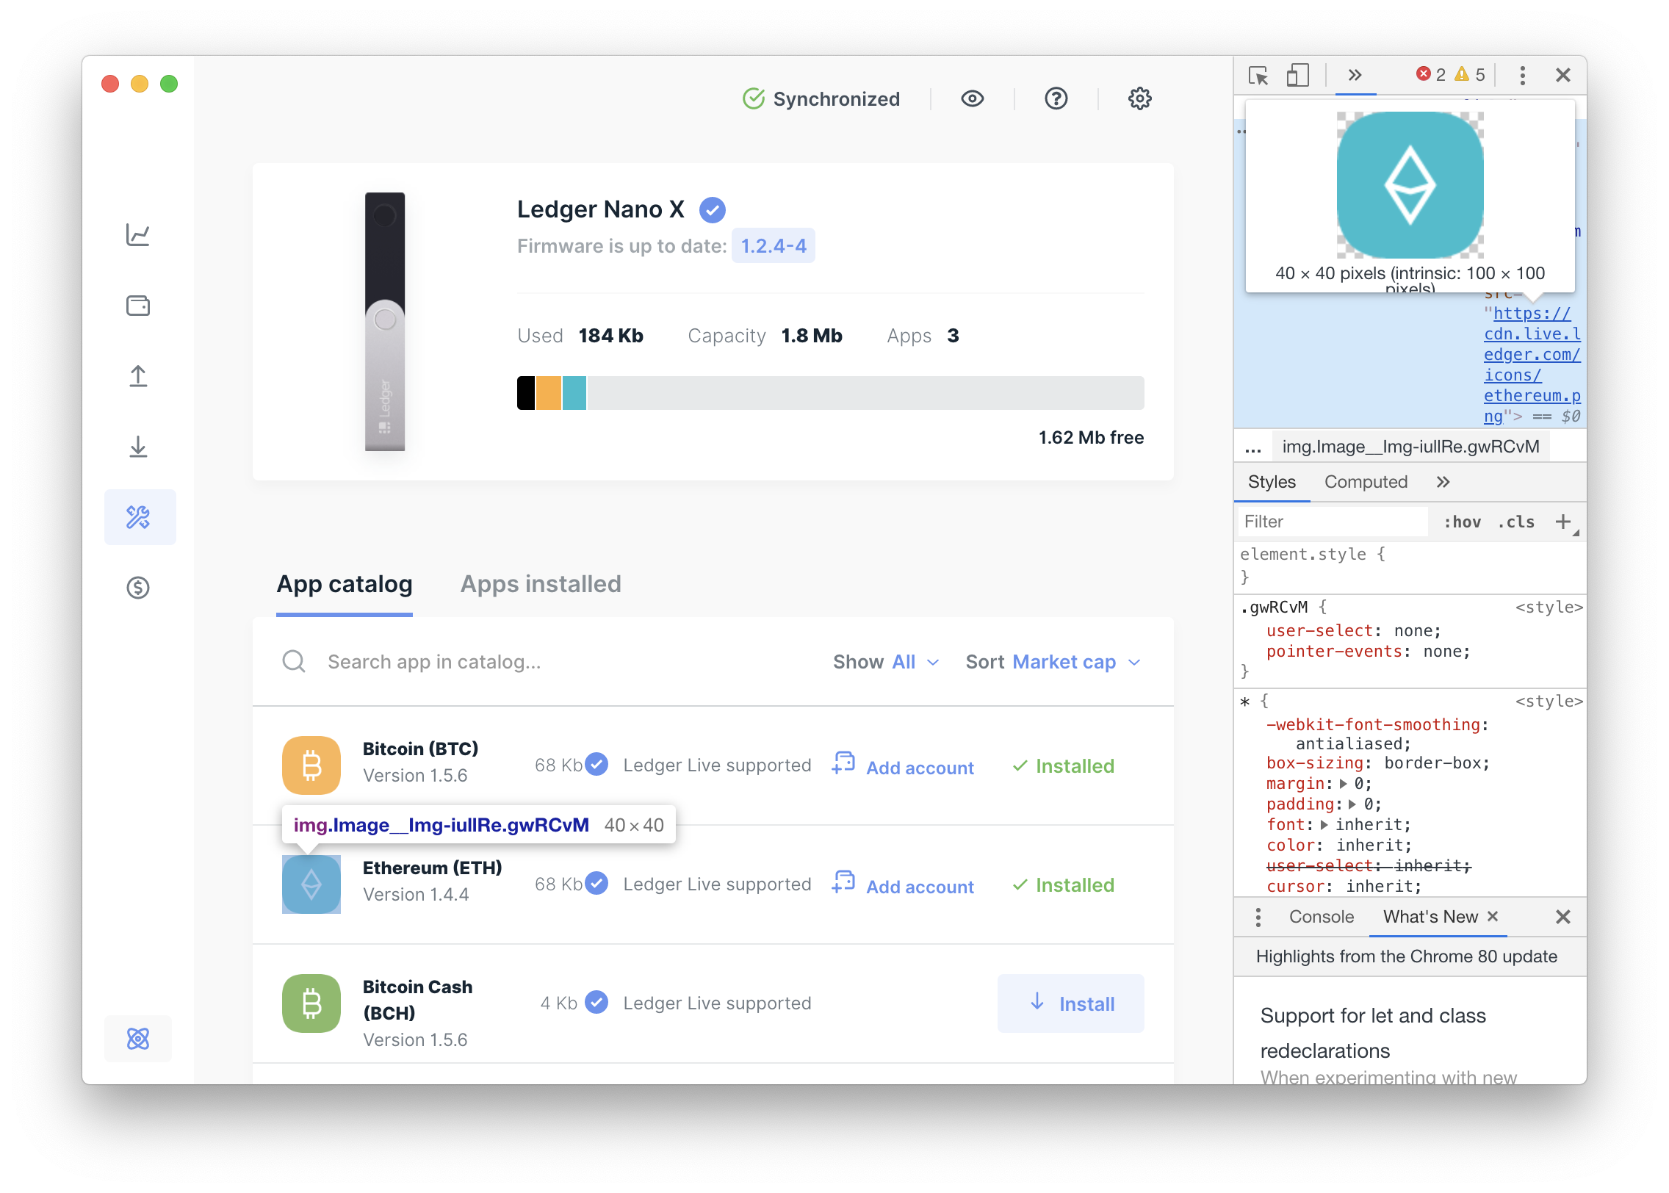Expand more Styles pane tabs chevron
Viewport: 1669px width, 1193px height.
coord(1443,482)
